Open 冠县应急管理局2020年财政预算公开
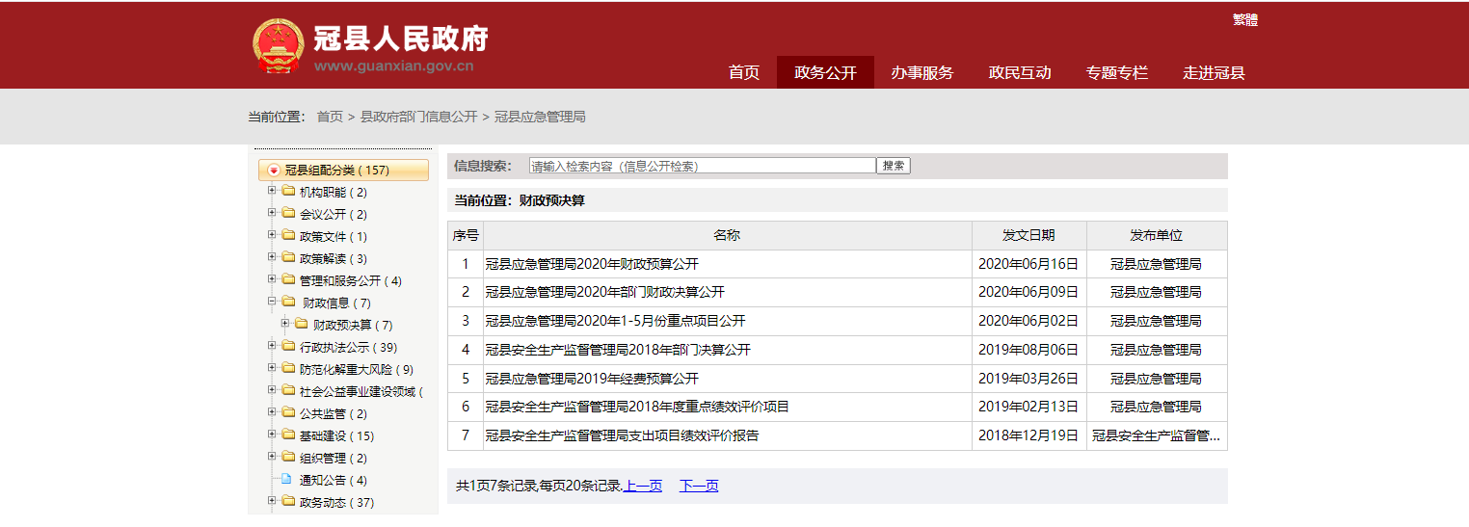1469x527 pixels. (x=592, y=264)
